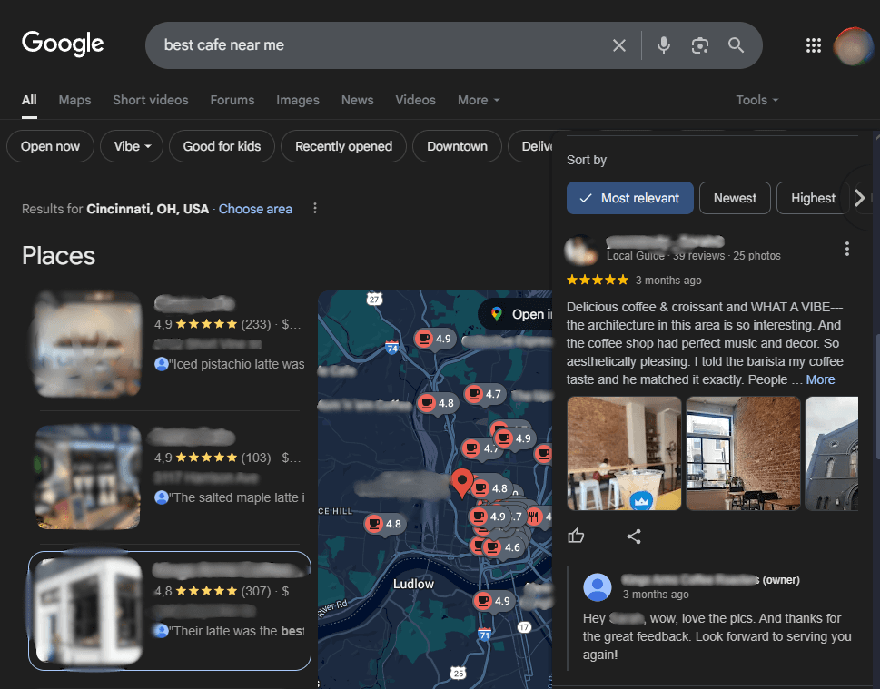Expand the Tools menu
The height and width of the screenshot is (689, 880).
coord(756,100)
